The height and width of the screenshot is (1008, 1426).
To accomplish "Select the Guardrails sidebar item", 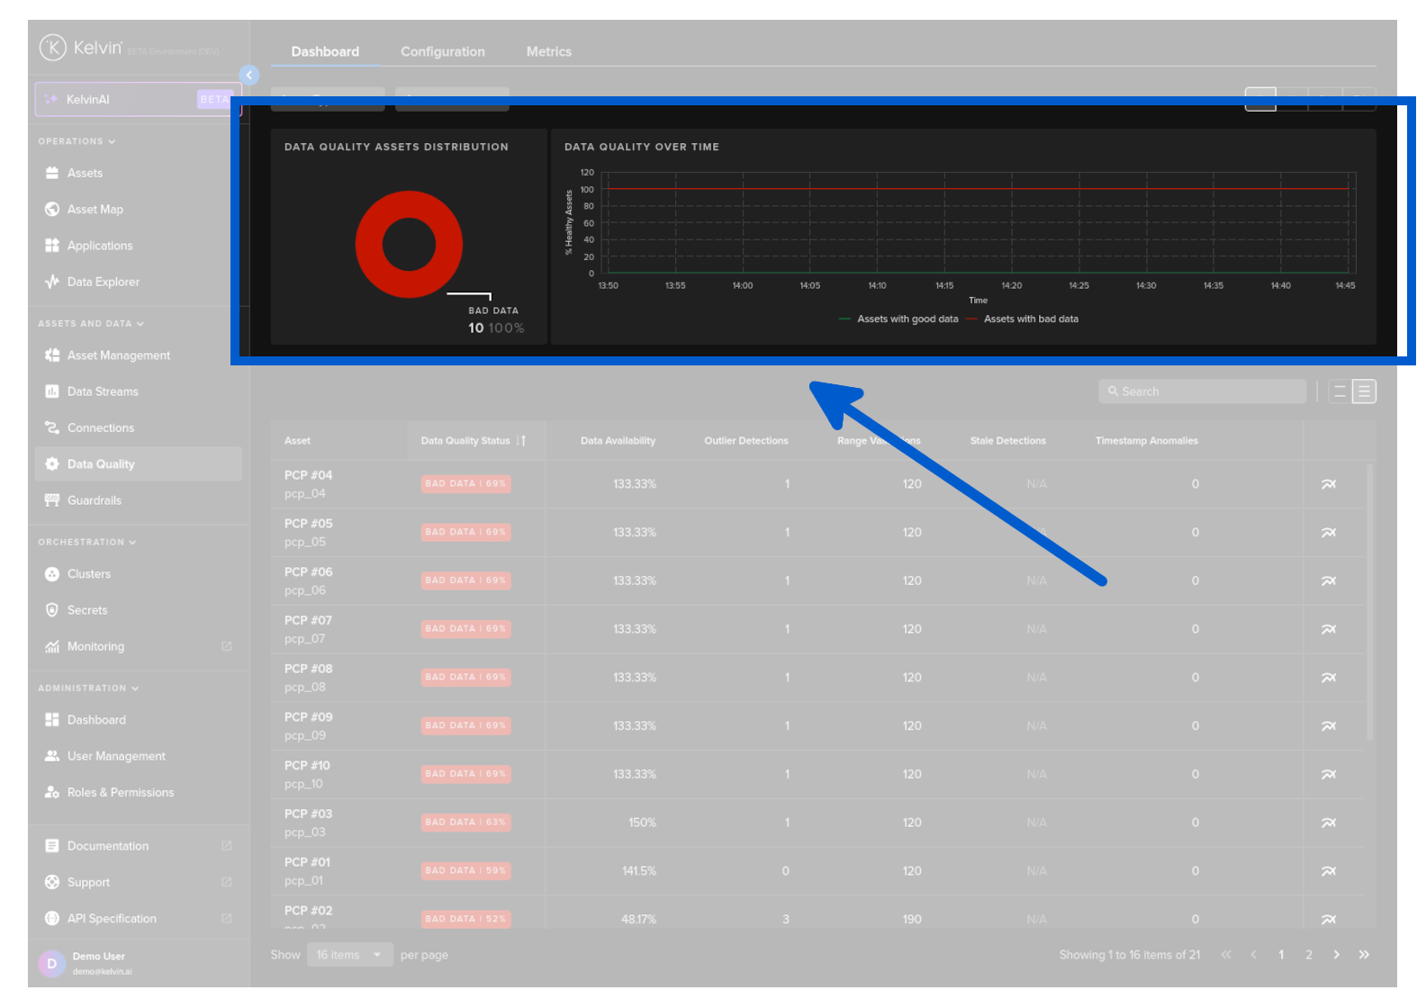I will point(94,500).
